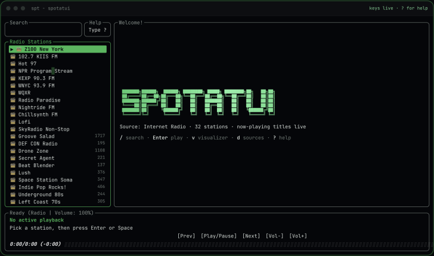
Task: Click the radio icon beside Lush
Action: [x=13, y=172]
